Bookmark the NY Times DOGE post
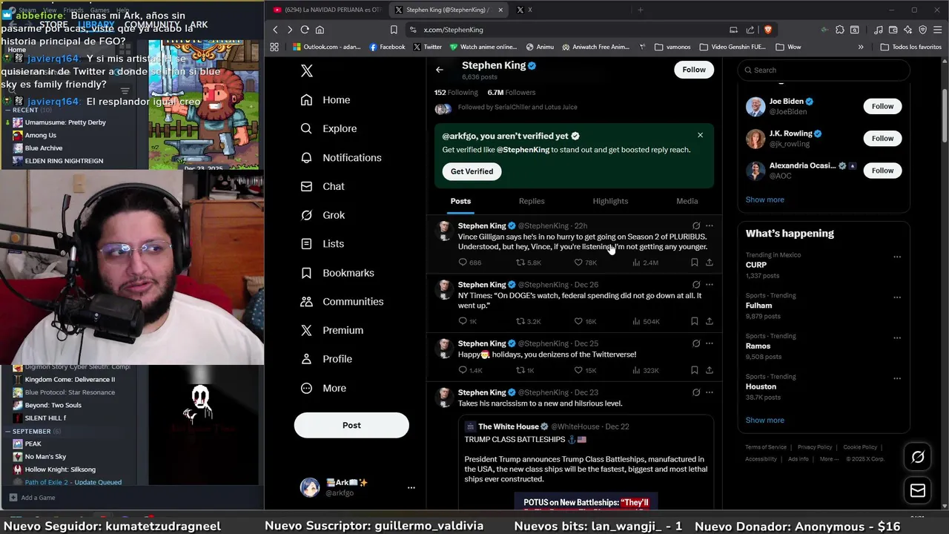Viewport: 949px width, 534px height. point(694,321)
